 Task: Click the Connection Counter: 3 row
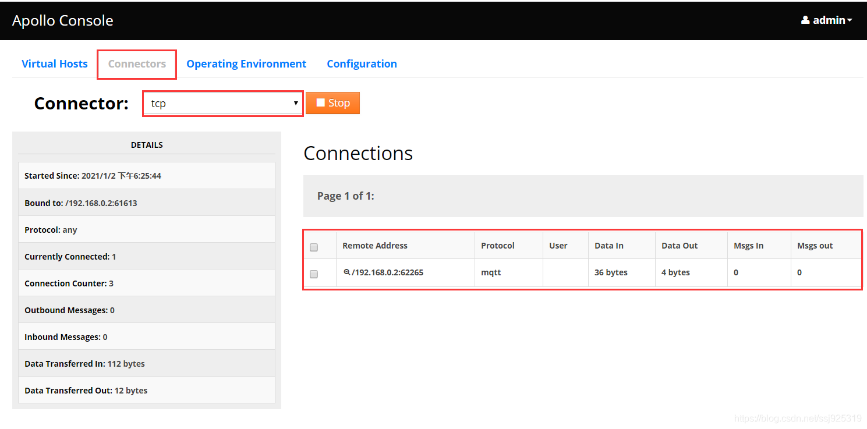pos(147,283)
